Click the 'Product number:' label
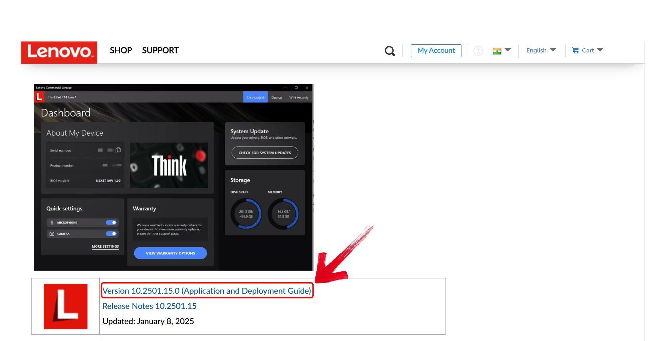This screenshot has height=341, width=651. (62, 166)
